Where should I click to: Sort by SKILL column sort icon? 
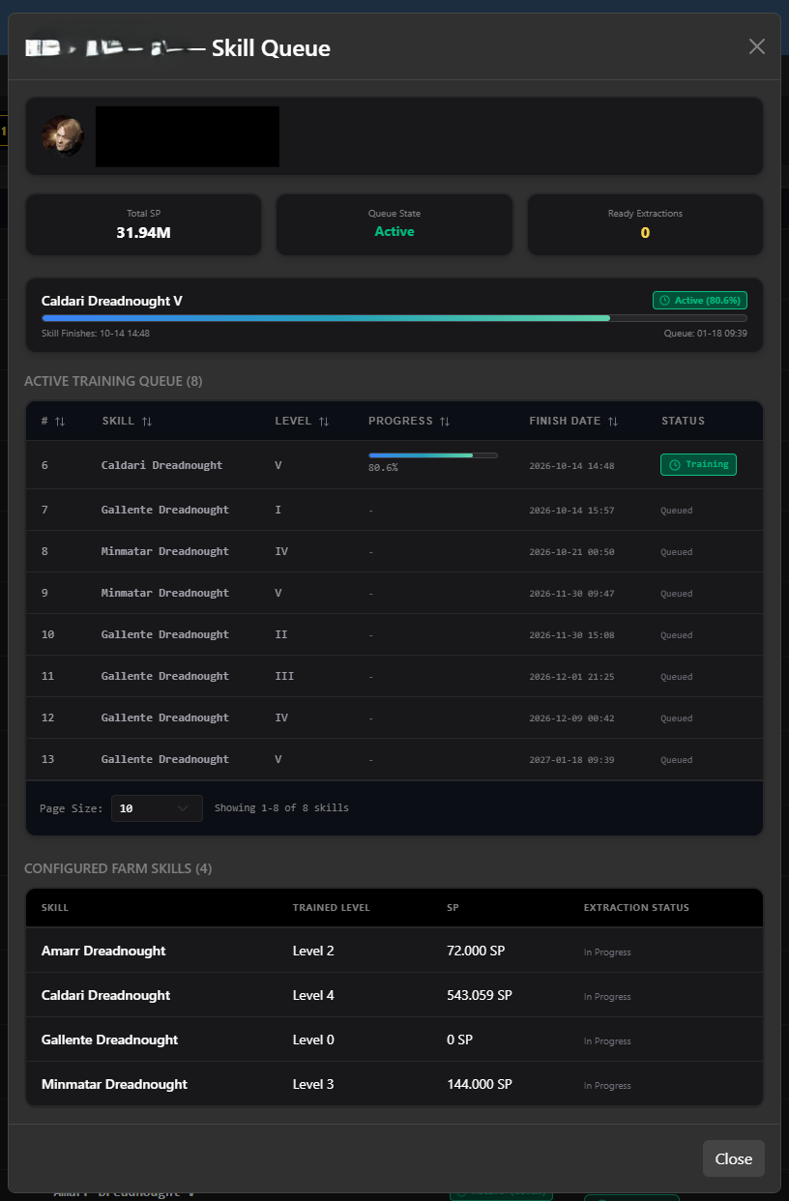click(147, 422)
